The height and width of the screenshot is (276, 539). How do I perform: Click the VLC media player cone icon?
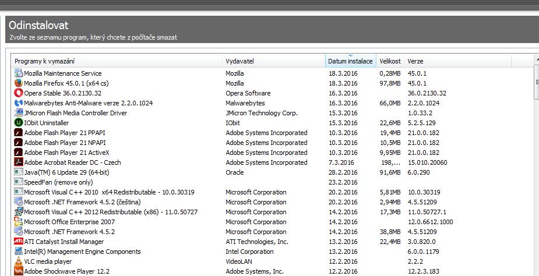[x=19, y=261]
